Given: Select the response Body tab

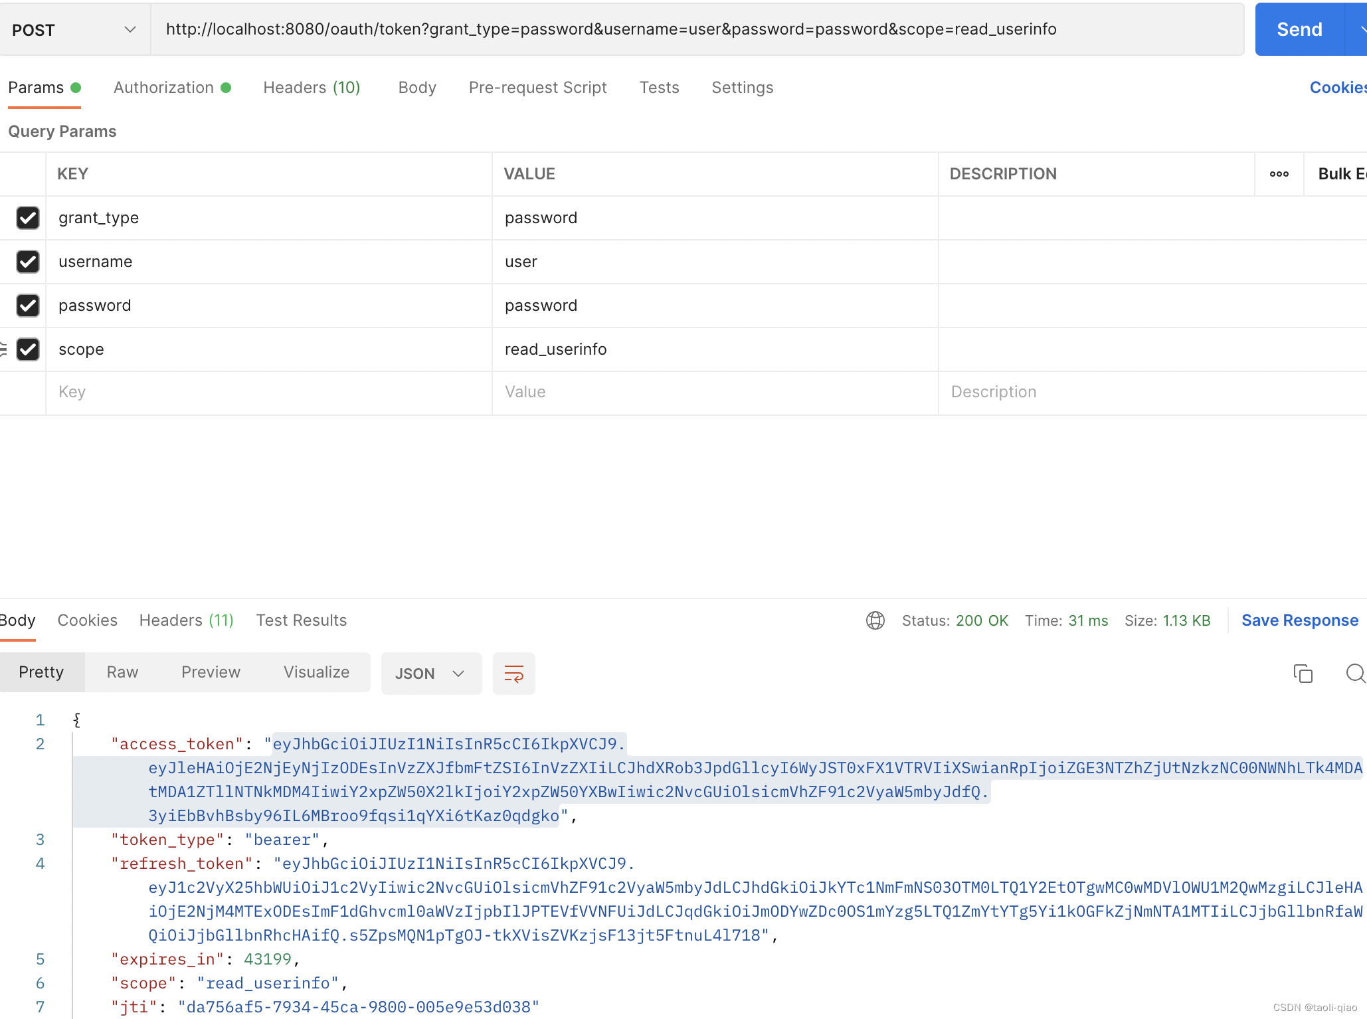Looking at the screenshot, I should (x=17, y=620).
